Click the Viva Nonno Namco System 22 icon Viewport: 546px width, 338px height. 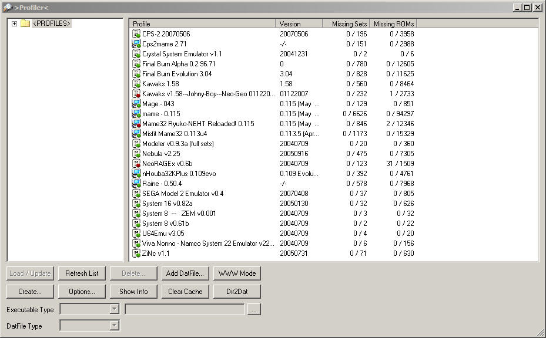136,244
